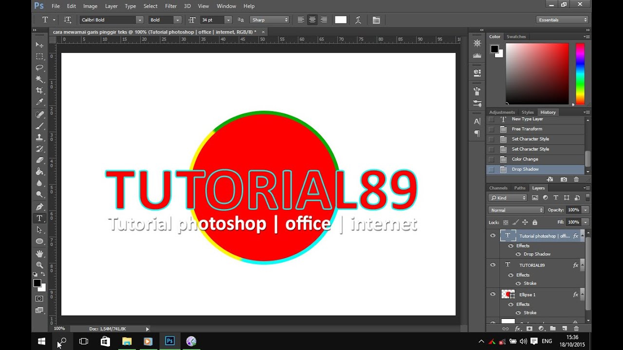The image size is (623, 350).
Task: Switch to the Channels tab
Action: point(498,188)
